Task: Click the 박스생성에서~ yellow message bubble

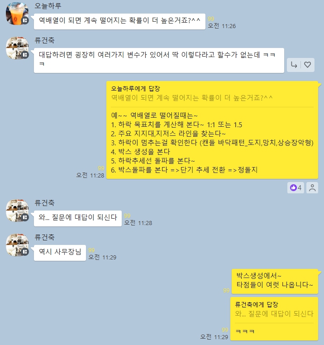Action: pyautogui.click(x=275, y=282)
